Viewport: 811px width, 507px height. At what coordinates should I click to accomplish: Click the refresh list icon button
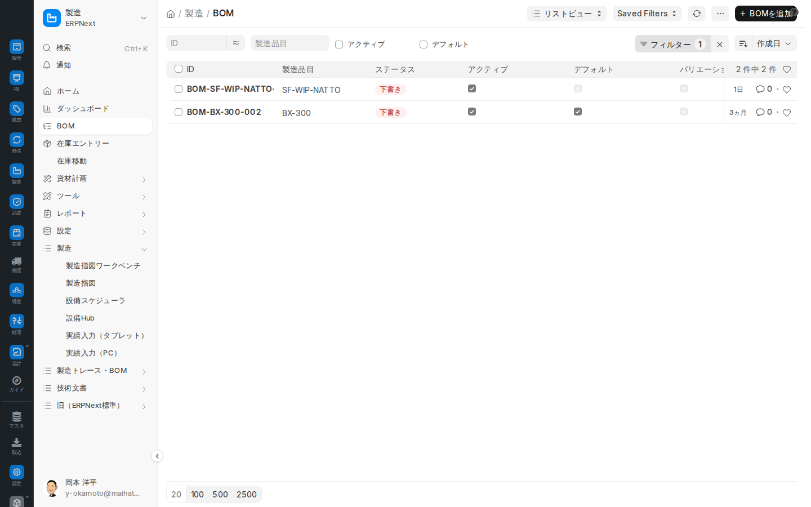[697, 14]
